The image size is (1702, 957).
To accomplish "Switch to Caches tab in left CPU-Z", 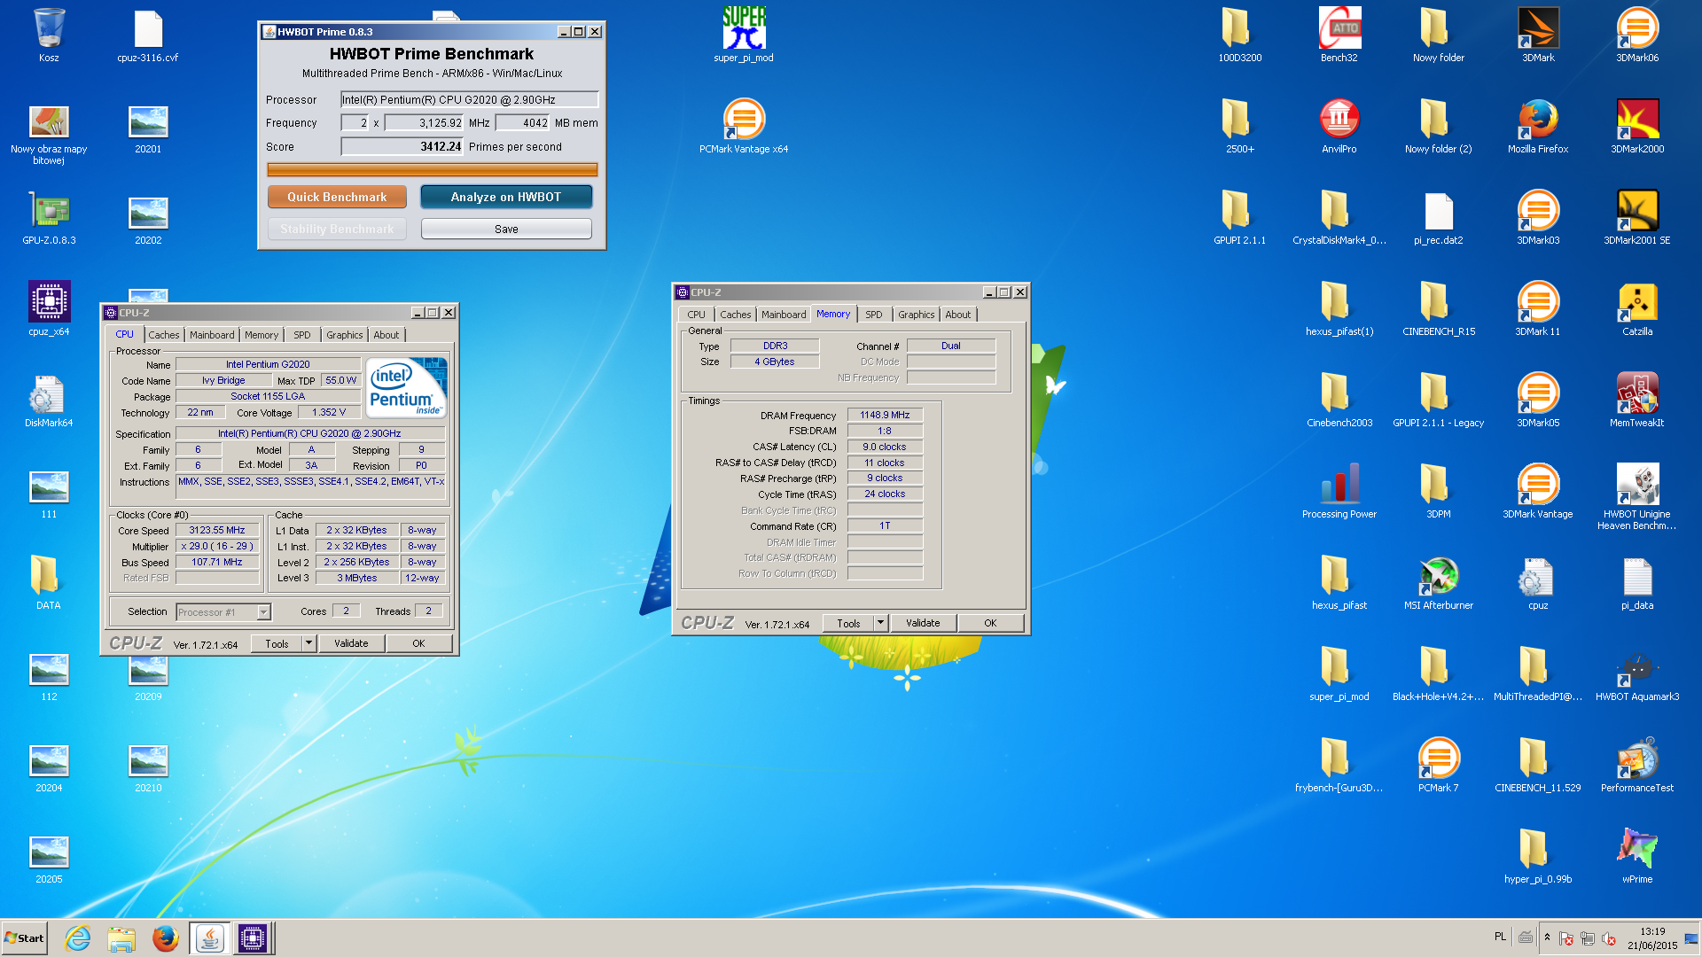I will point(163,335).
